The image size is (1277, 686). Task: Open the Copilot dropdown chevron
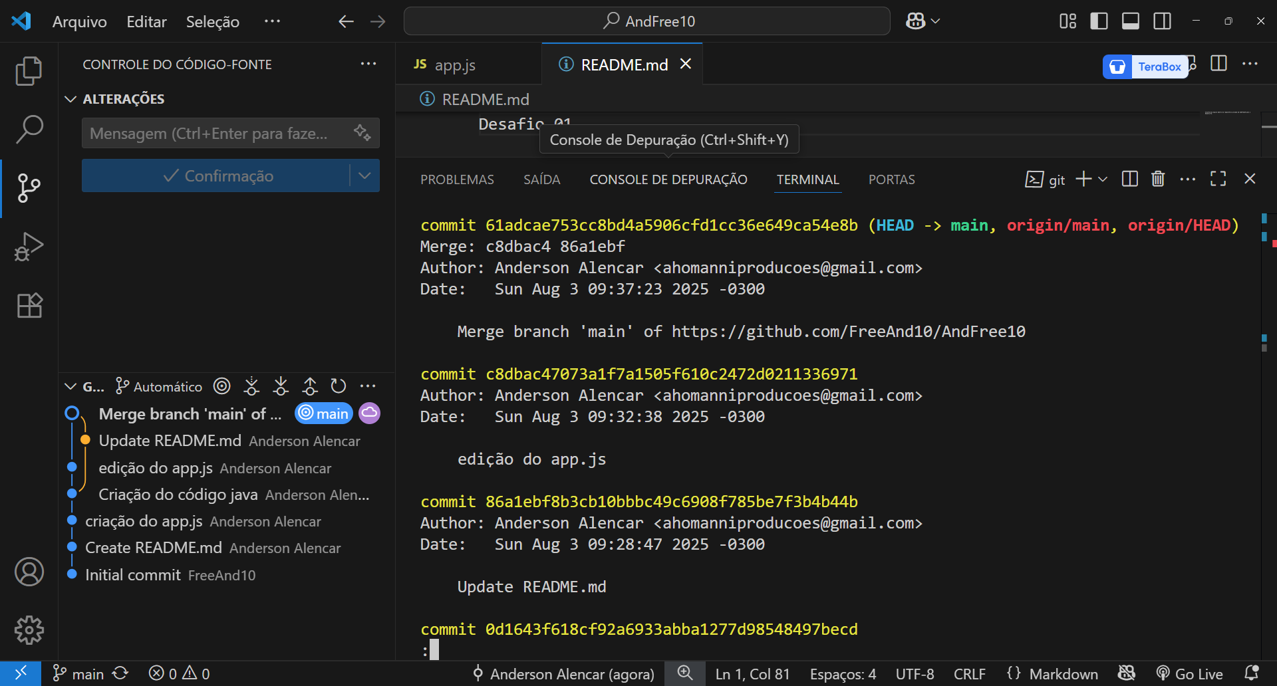point(936,21)
